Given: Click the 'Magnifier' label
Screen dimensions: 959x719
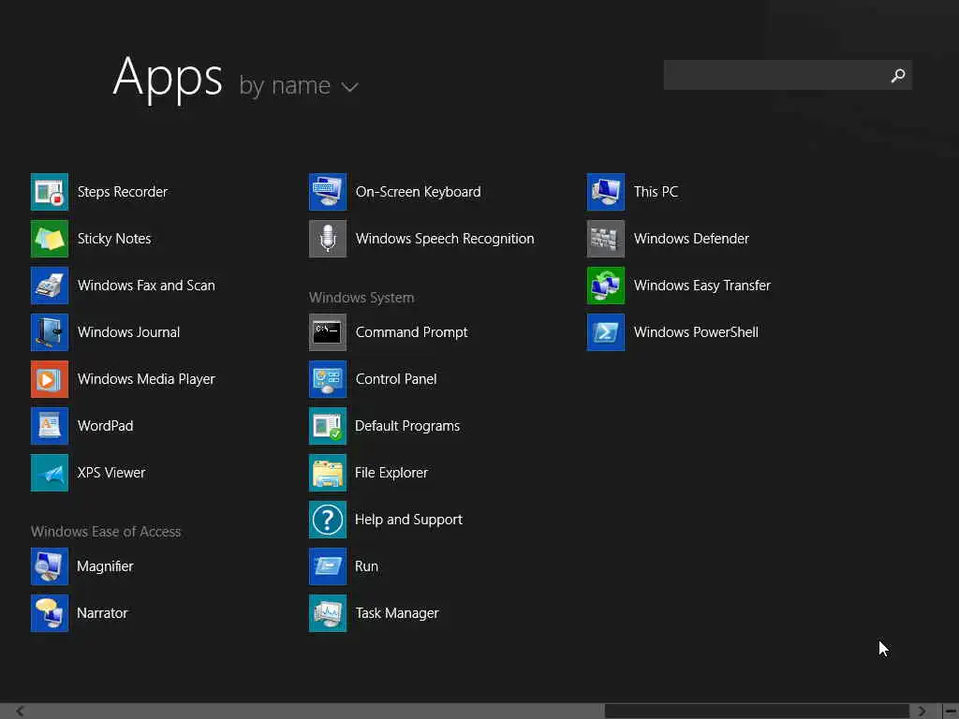Looking at the screenshot, I should (x=105, y=566).
